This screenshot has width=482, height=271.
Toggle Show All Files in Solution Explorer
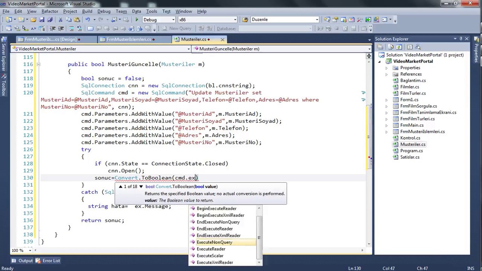pyautogui.click(x=390, y=47)
